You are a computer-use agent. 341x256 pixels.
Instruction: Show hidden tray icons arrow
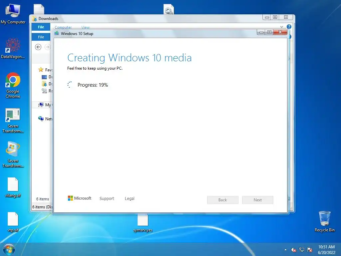point(285,250)
